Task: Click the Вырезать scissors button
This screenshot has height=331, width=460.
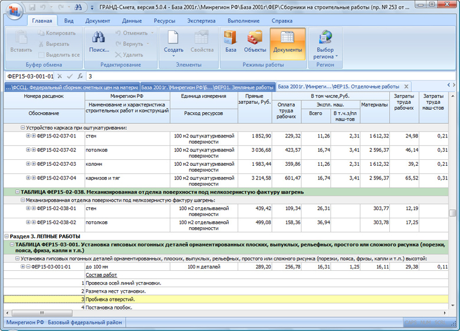Action: [x=54, y=44]
